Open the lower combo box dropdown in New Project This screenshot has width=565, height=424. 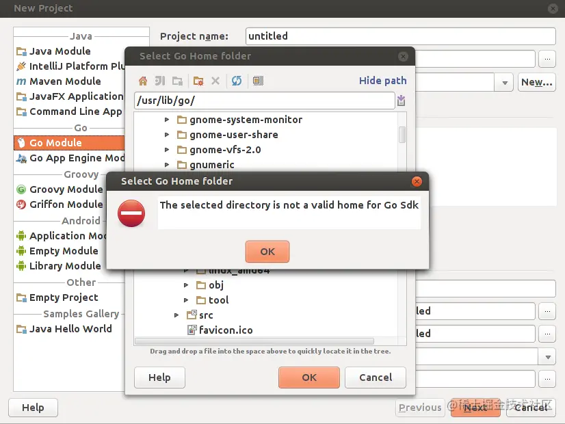pyautogui.click(x=548, y=357)
